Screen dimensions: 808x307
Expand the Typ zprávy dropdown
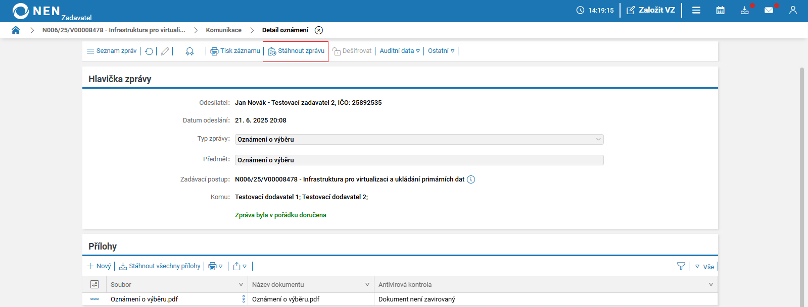pyautogui.click(x=598, y=140)
